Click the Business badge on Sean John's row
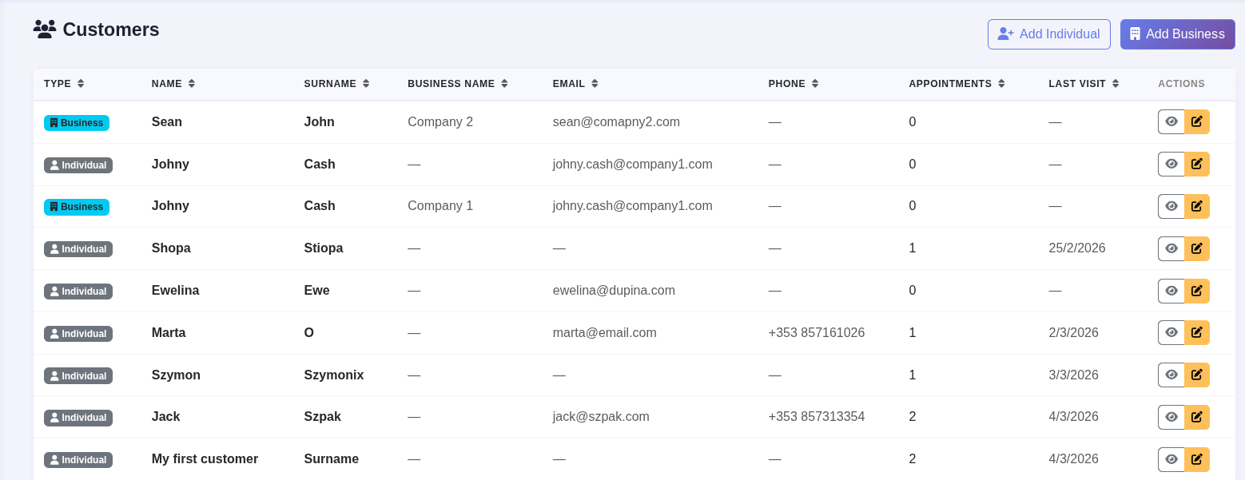Viewport: 1245px width, 480px height. [x=77, y=122]
